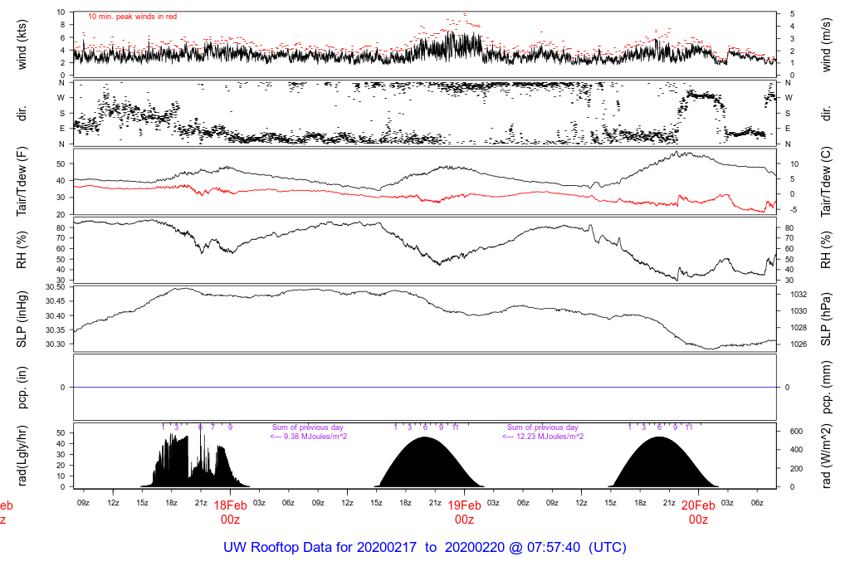Click the 'SLP (inHg)' axis label
Screen dimensions: 850x581
coord(22,320)
